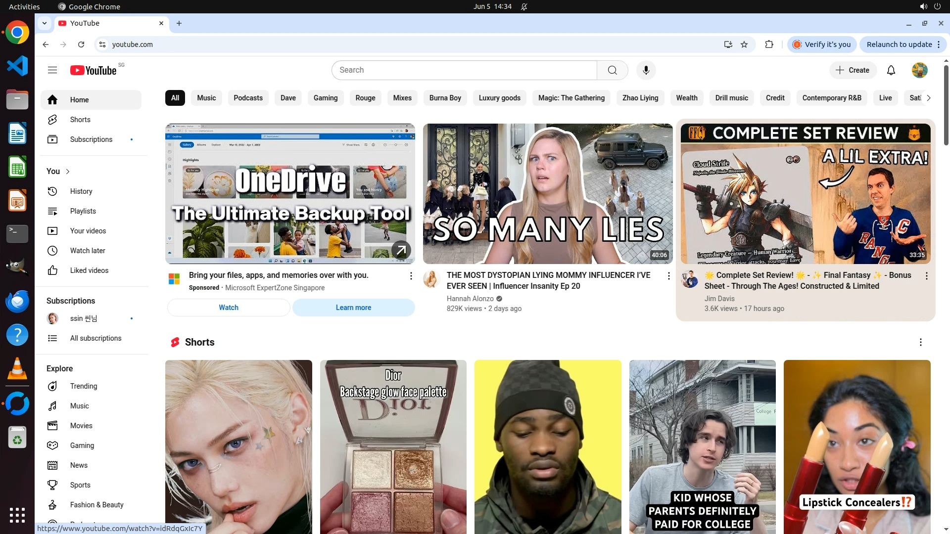Open the hamburger guide menu icon
Viewport: 950px width, 534px height.
coord(52,70)
